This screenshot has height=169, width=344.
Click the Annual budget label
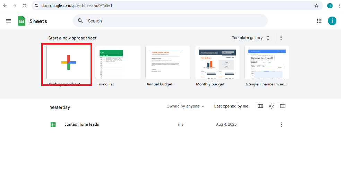tap(160, 84)
